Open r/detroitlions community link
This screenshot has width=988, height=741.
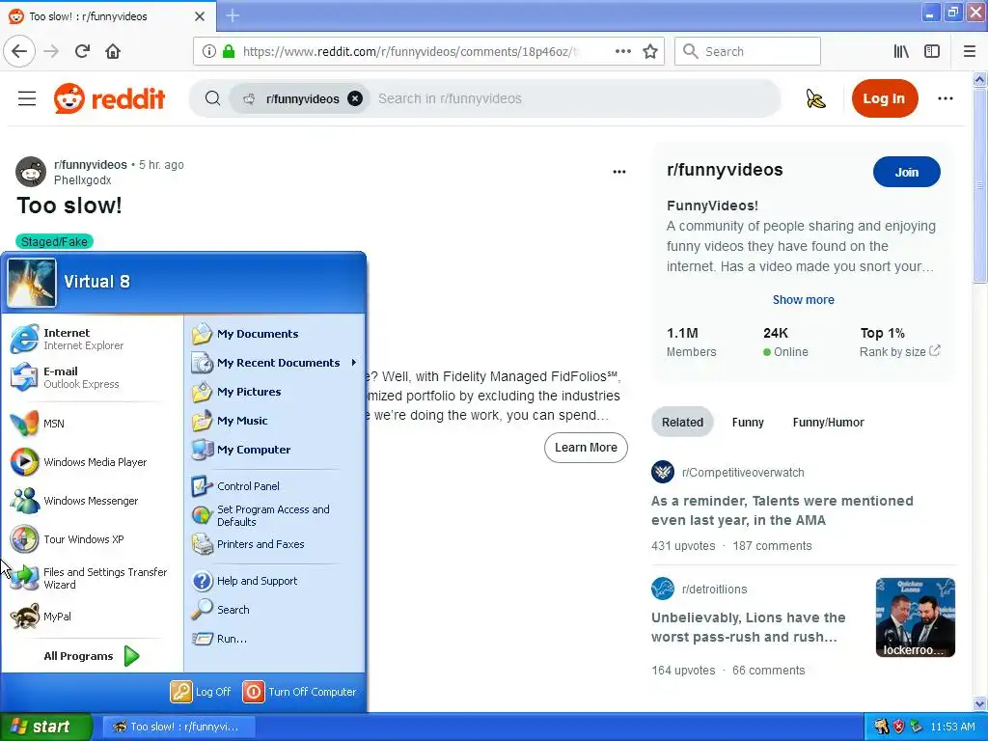point(715,590)
